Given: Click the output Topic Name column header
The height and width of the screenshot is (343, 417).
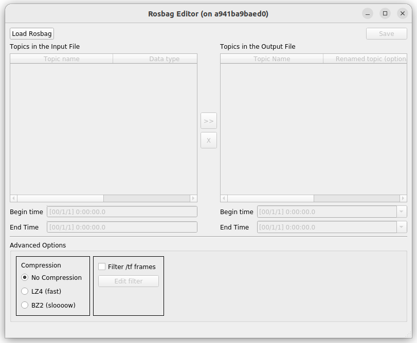Looking at the screenshot, I should [x=272, y=59].
